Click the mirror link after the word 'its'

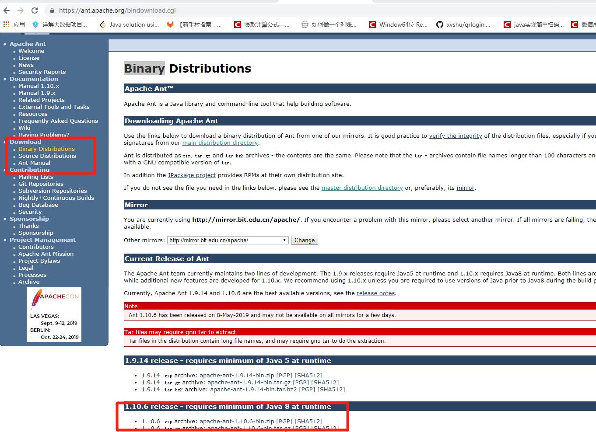coord(465,188)
